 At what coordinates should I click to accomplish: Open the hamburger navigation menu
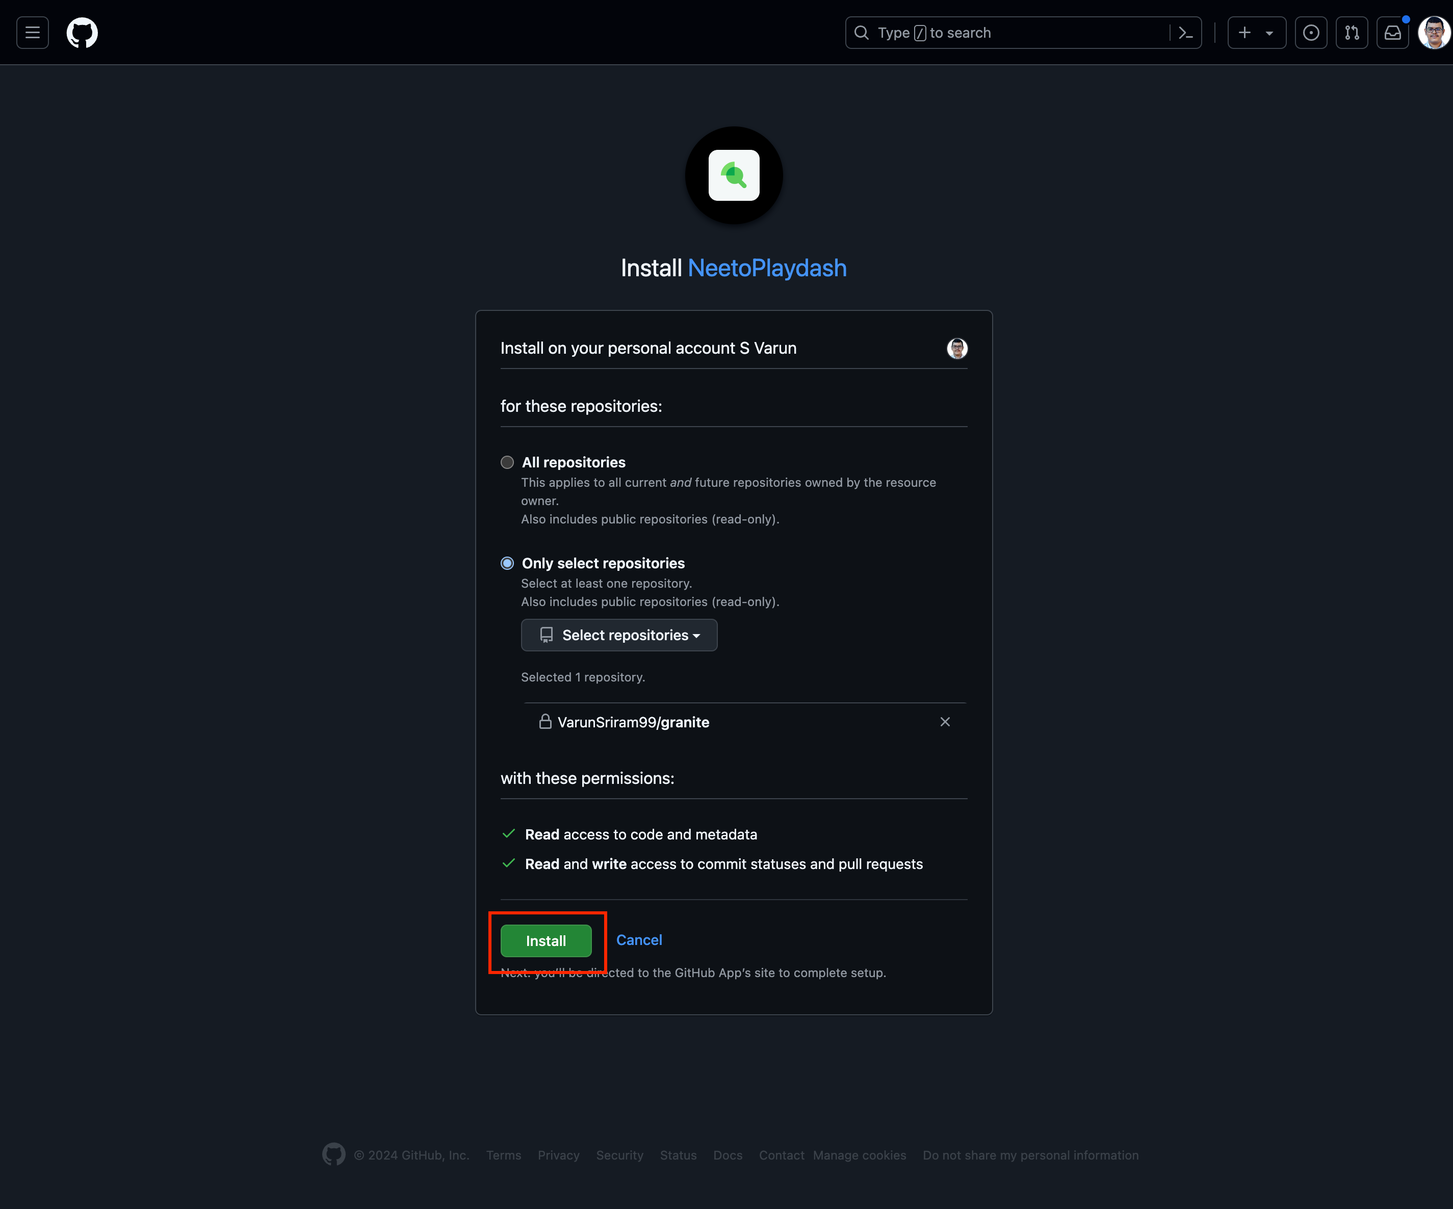(x=33, y=33)
